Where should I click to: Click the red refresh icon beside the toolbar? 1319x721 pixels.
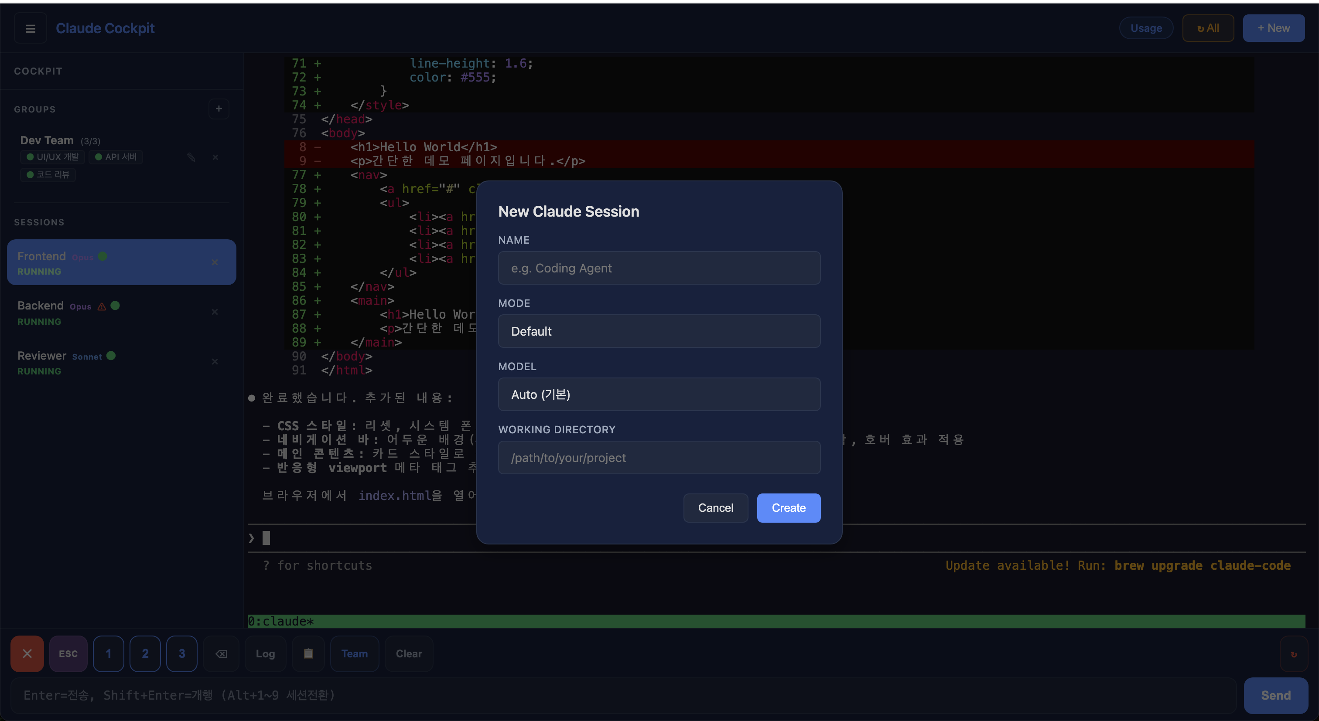coord(1294,654)
